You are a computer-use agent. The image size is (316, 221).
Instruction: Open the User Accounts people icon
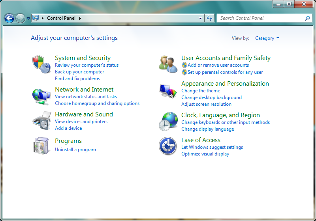(168, 64)
